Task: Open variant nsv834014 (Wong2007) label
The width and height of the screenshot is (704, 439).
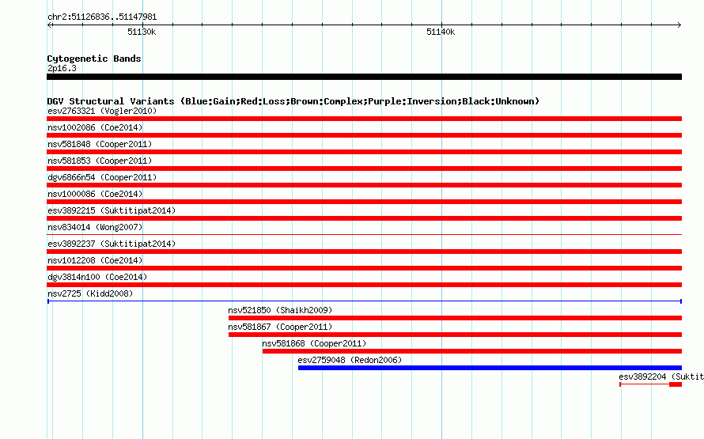Action: click(95, 227)
